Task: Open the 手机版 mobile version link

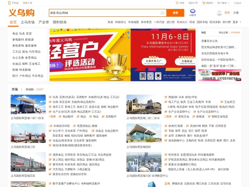Action: 13,3
